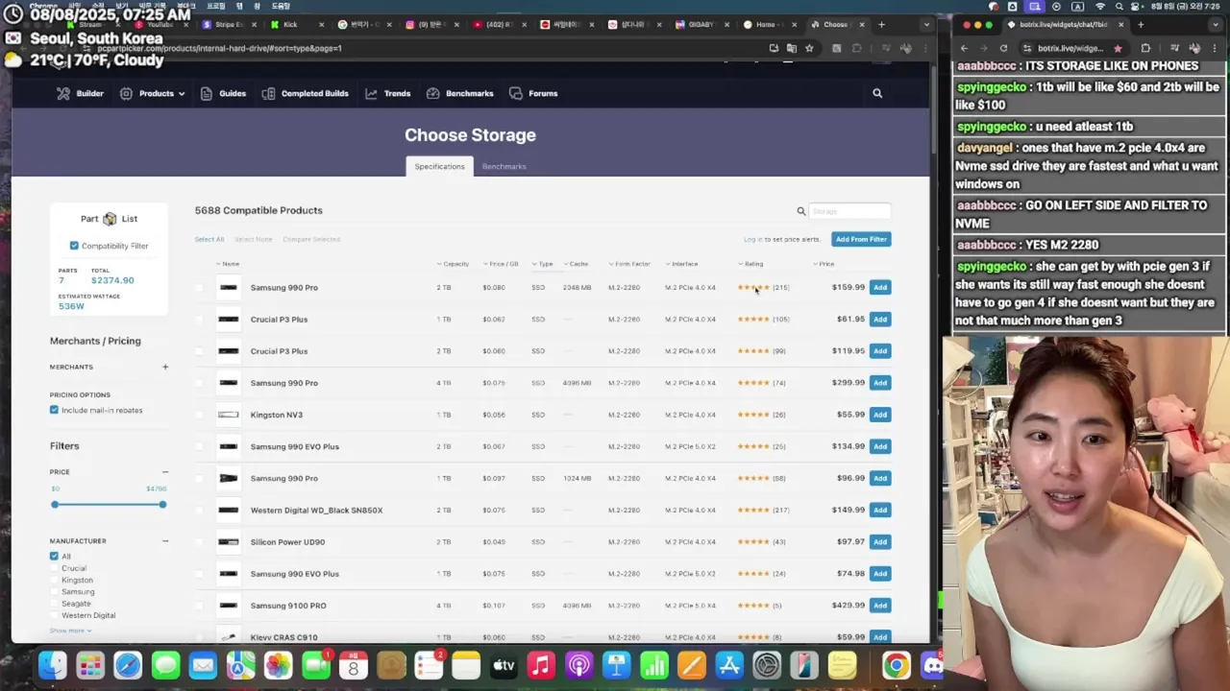Screen dimensions: 1230x691
Task: Sort by the Capacity column header
Action: pyautogui.click(x=454, y=264)
